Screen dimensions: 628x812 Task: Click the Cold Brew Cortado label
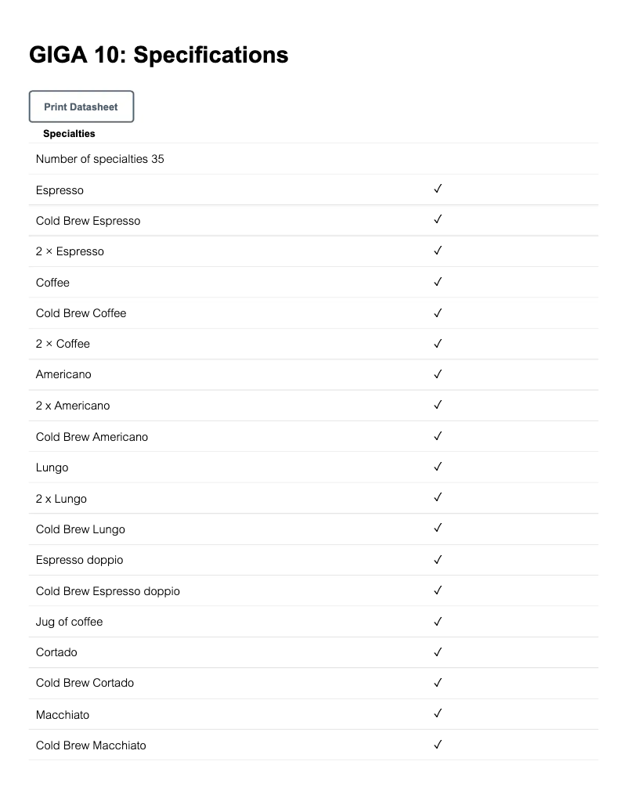pyautogui.click(x=85, y=683)
